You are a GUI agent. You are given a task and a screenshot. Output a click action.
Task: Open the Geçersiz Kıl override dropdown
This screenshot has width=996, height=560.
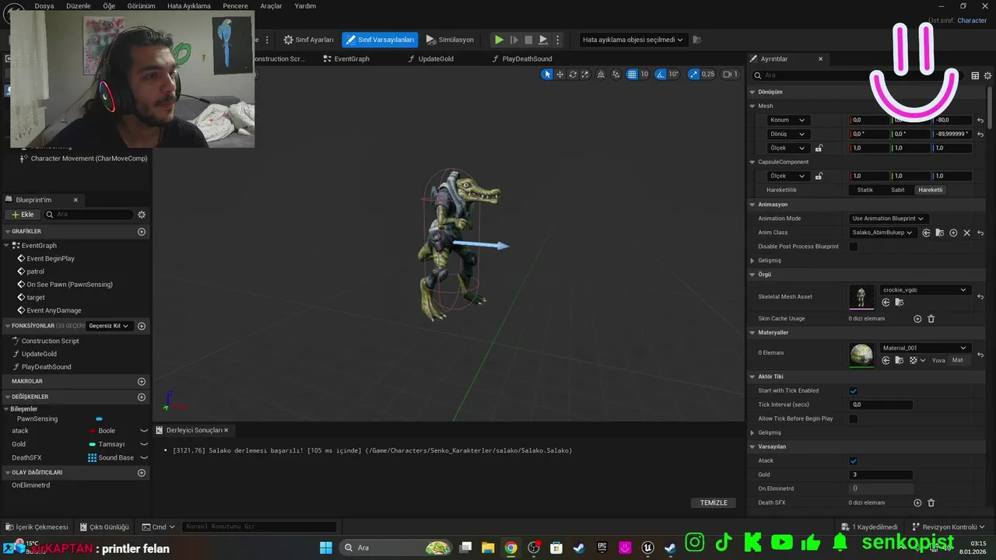click(x=110, y=326)
